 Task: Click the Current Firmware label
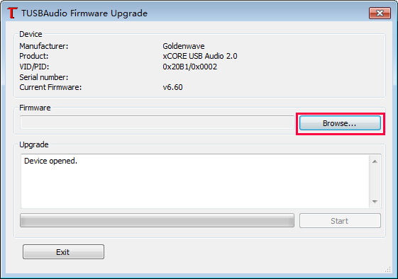pos(50,87)
